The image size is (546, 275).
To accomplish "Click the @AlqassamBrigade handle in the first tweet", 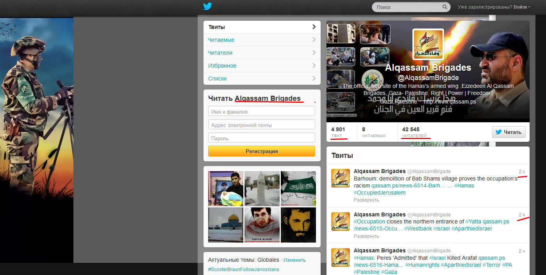I will 429,171.
